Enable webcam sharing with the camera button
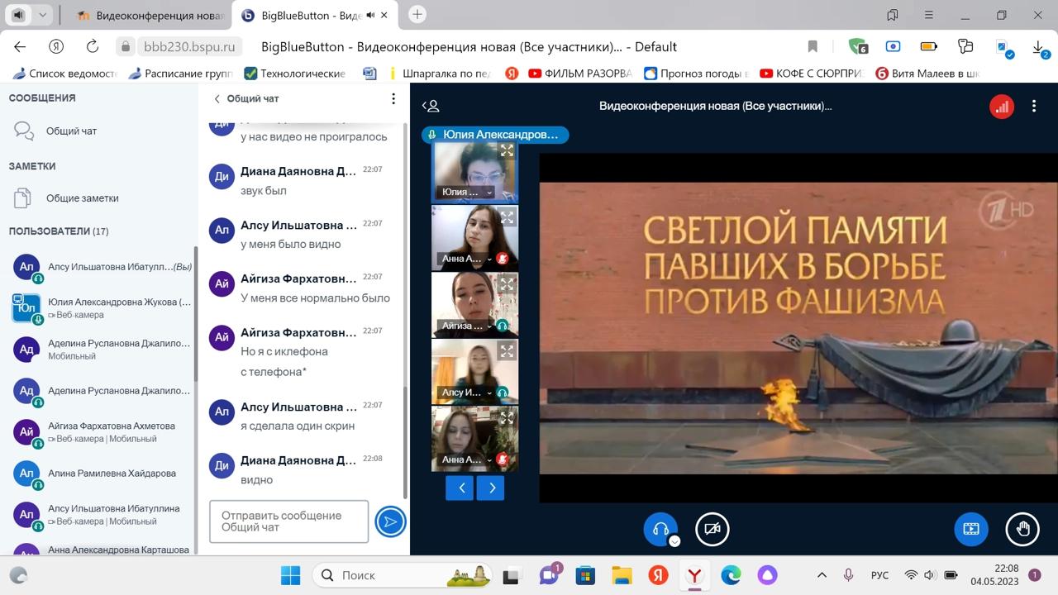This screenshot has height=595, width=1058. [x=712, y=529]
